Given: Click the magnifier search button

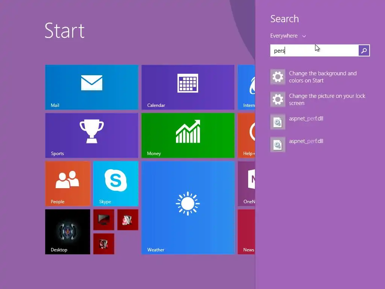Looking at the screenshot, I should [364, 50].
